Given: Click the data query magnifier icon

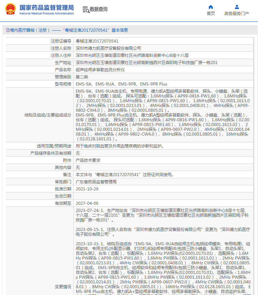Looking at the screenshot, I should pos(86,10).
